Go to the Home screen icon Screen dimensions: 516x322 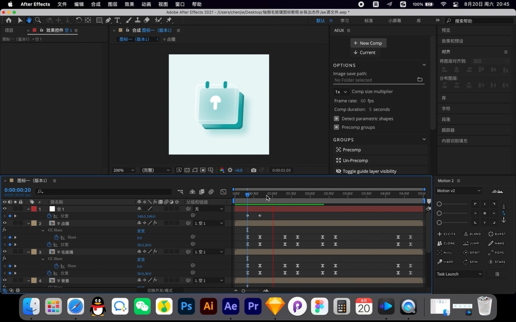(9, 21)
